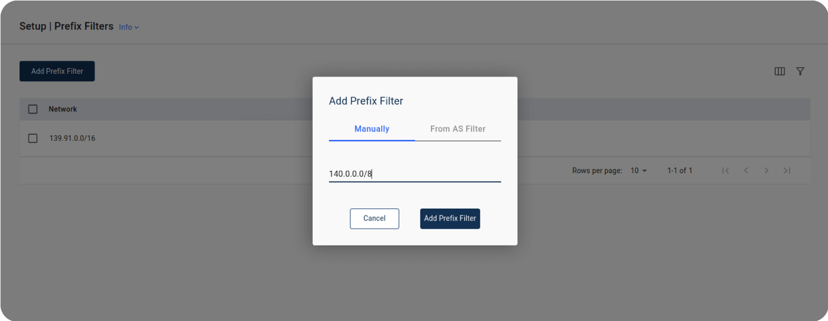Open the column visibility icon
Screen dimensions: 828x321
click(779, 71)
